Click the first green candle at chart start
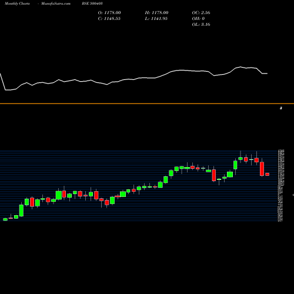Image resolution: width=294 pixels, height=294 pixels. 5,219
